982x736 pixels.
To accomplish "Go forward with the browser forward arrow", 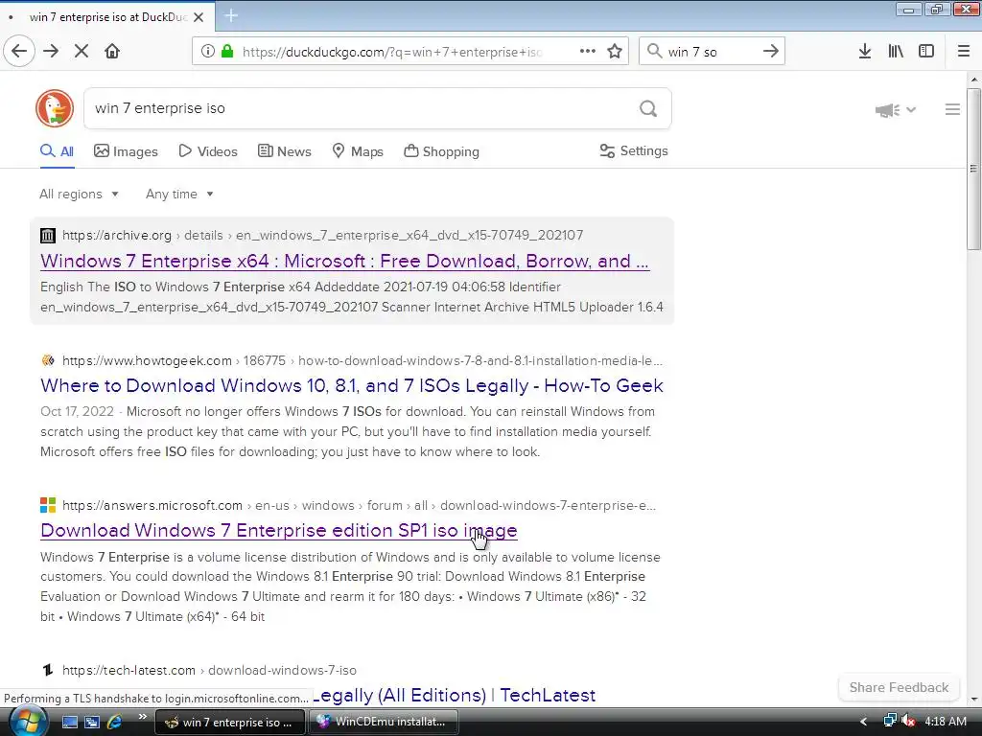I will [51, 52].
